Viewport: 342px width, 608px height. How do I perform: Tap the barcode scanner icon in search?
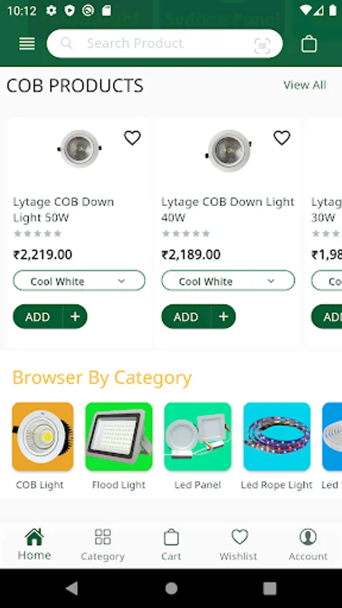[262, 46]
